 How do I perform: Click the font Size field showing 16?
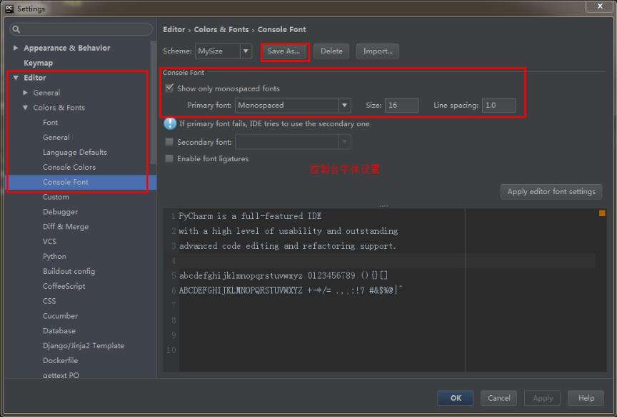(x=402, y=106)
